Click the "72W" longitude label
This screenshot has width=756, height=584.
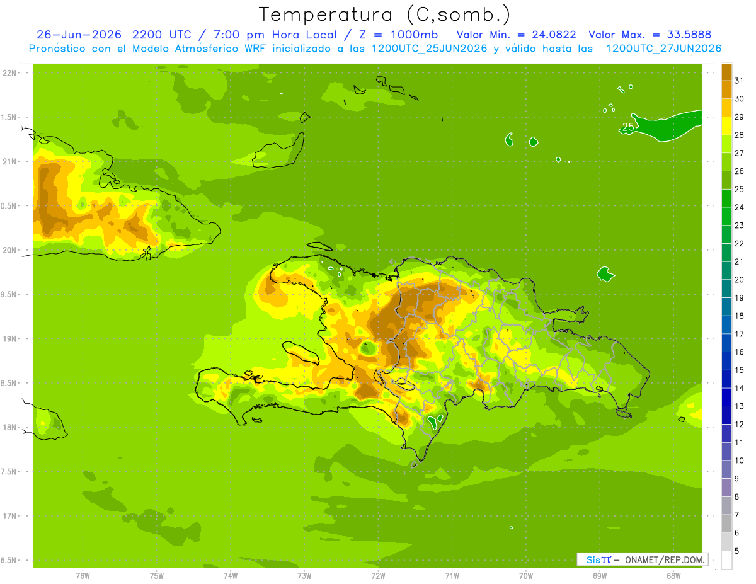(x=378, y=575)
